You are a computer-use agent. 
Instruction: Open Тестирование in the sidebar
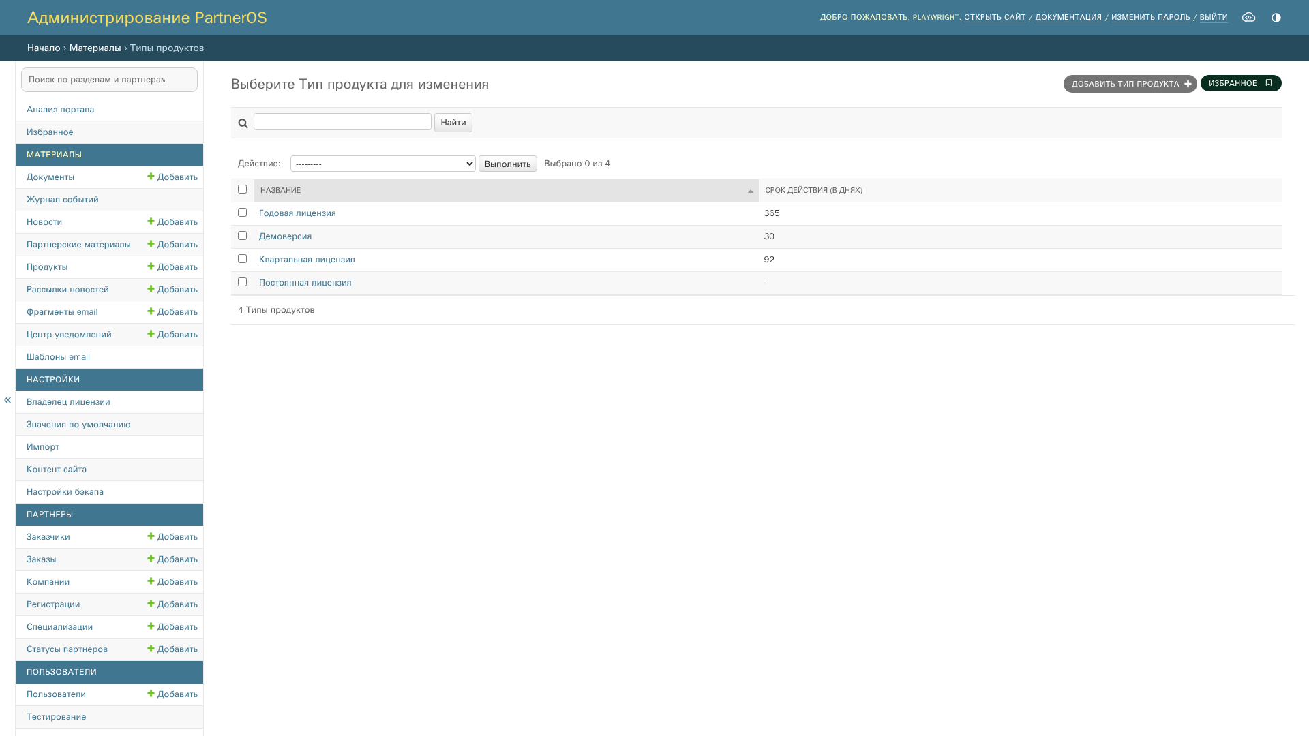coord(56,717)
